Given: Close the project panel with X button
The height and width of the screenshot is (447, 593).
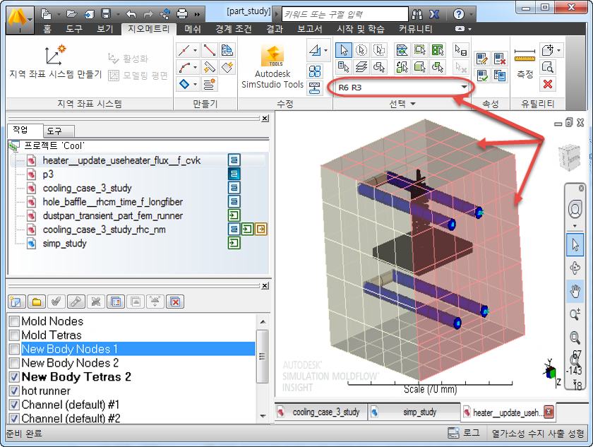Looking at the screenshot, I should (x=265, y=118).
